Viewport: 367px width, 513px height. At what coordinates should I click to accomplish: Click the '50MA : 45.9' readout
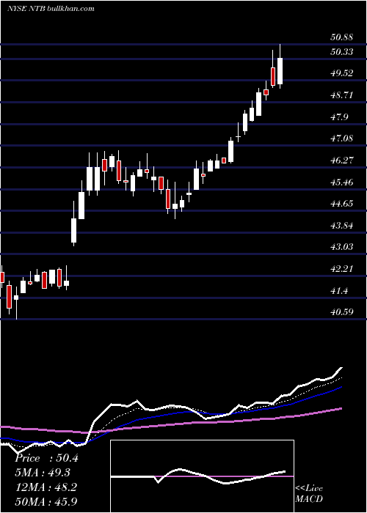46,502
